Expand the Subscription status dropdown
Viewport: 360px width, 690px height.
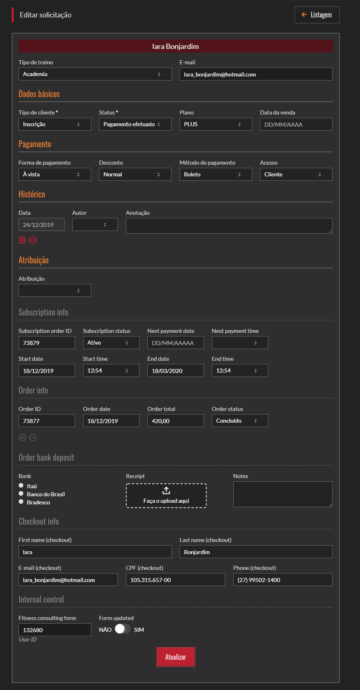pos(111,343)
